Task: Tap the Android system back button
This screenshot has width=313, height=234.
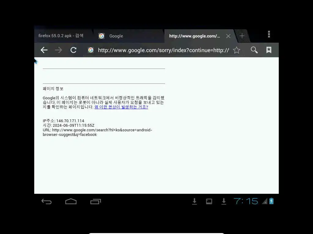Action: pyautogui.click(x=46, y=202)
